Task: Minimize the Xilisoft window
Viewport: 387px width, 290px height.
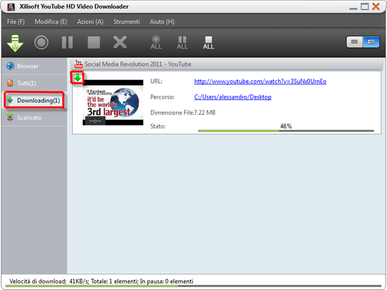Action: 353,8
